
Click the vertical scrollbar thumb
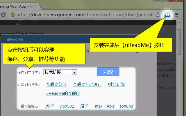(179, 42)
